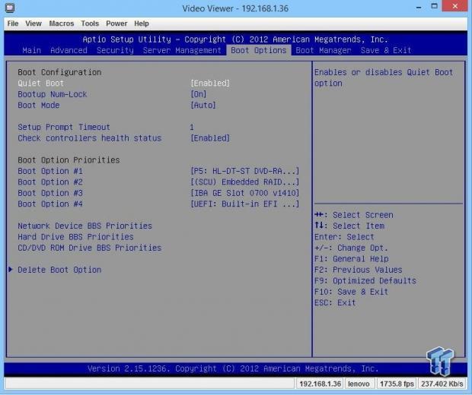Switch to the Security BIOS tab
This screenshot has height=395, width=472.
[x=115, y=50]
